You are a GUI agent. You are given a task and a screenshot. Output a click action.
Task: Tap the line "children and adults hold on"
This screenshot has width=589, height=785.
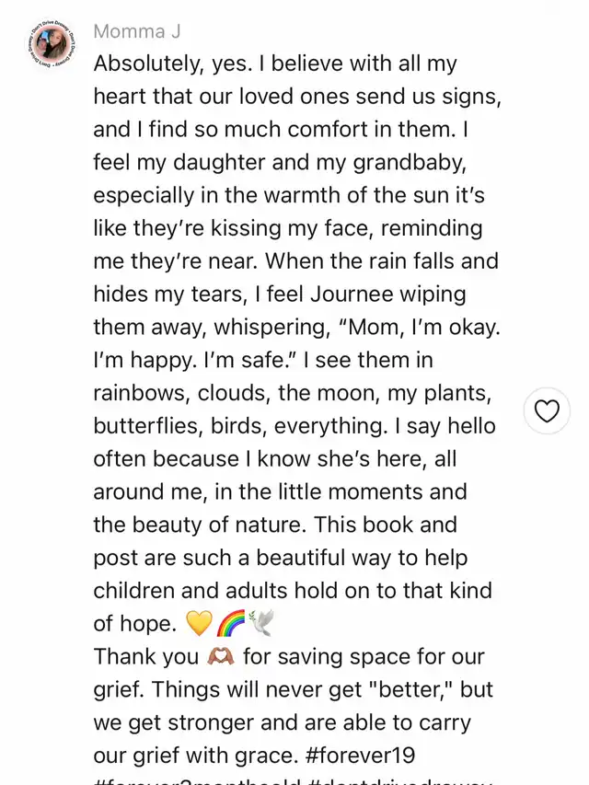coord(293,591)
